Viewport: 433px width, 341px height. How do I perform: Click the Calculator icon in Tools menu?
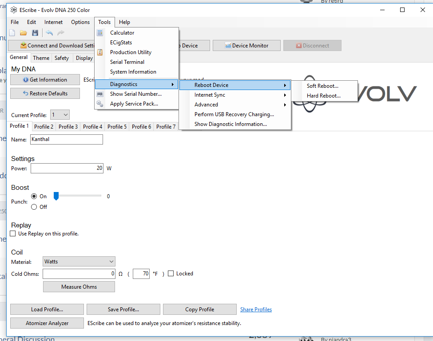pos(100,33)
